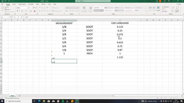Toggle align left
The width and height of the screenshot is (184, 103).
coord(40,11)
